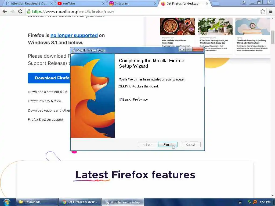Click the healthy plants article thumbnail
The height and width of the screenshot is (206, 275).
[215, 27]
